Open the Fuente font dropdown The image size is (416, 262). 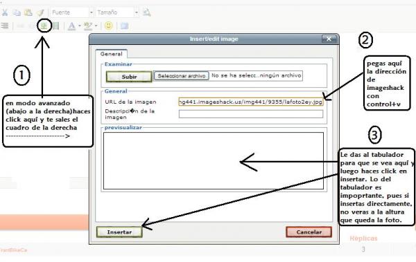point(72,12)
